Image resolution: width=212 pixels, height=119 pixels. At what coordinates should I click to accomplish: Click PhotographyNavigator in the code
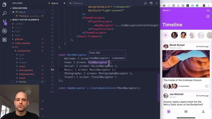[x=113, y=73]
